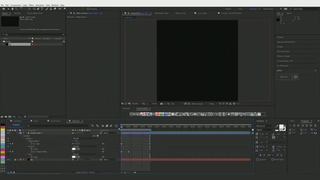Click the current time display in the timeline
Viewport: 320px width, 180px height.
16,125
